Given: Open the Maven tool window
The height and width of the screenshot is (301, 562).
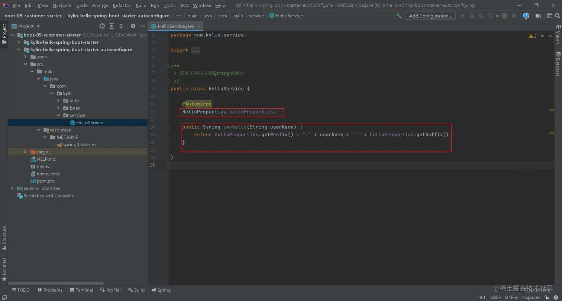Looking at the screenshot, I should 558,34.
